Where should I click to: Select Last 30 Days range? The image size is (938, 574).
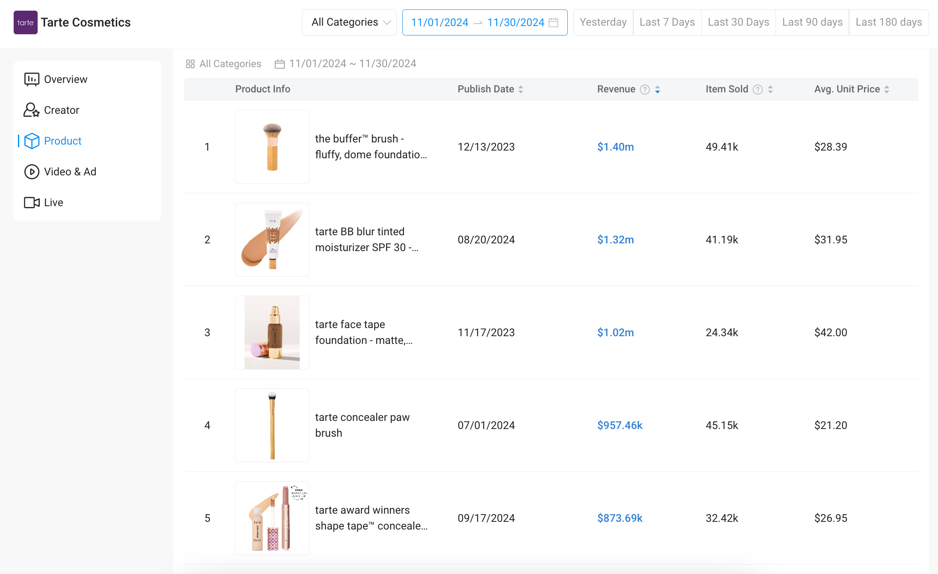[738, 22]
